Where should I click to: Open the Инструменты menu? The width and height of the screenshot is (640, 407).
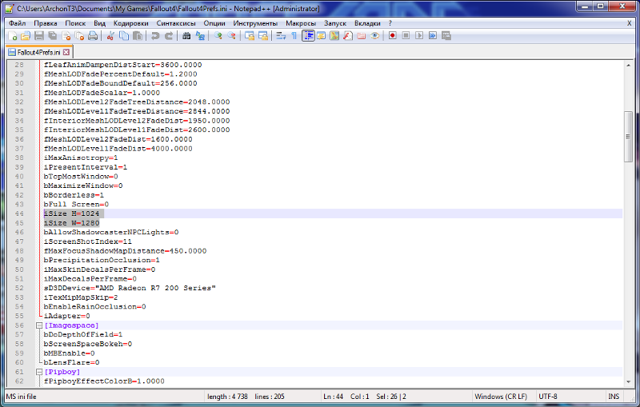click(255, 23)
